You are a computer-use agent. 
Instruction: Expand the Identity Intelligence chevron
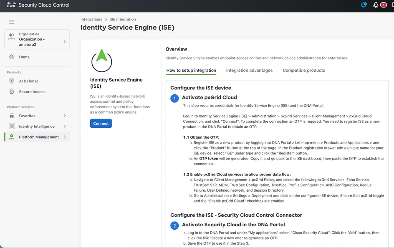pos(65,126)
